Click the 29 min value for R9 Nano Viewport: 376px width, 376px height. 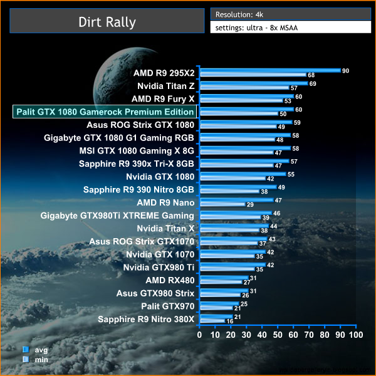(250, 204)
